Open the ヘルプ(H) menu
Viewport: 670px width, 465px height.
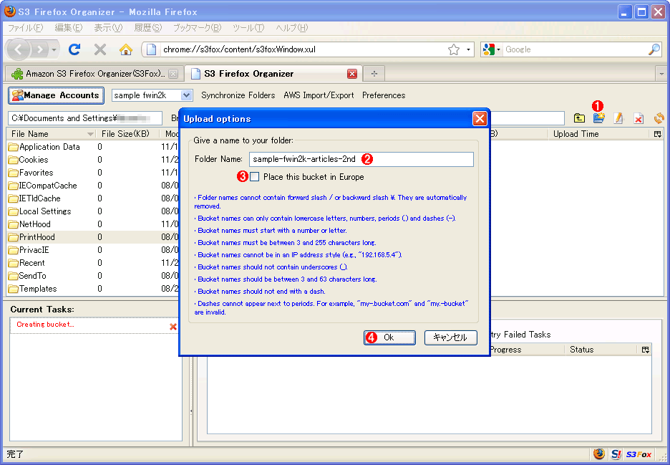point(291,28)
